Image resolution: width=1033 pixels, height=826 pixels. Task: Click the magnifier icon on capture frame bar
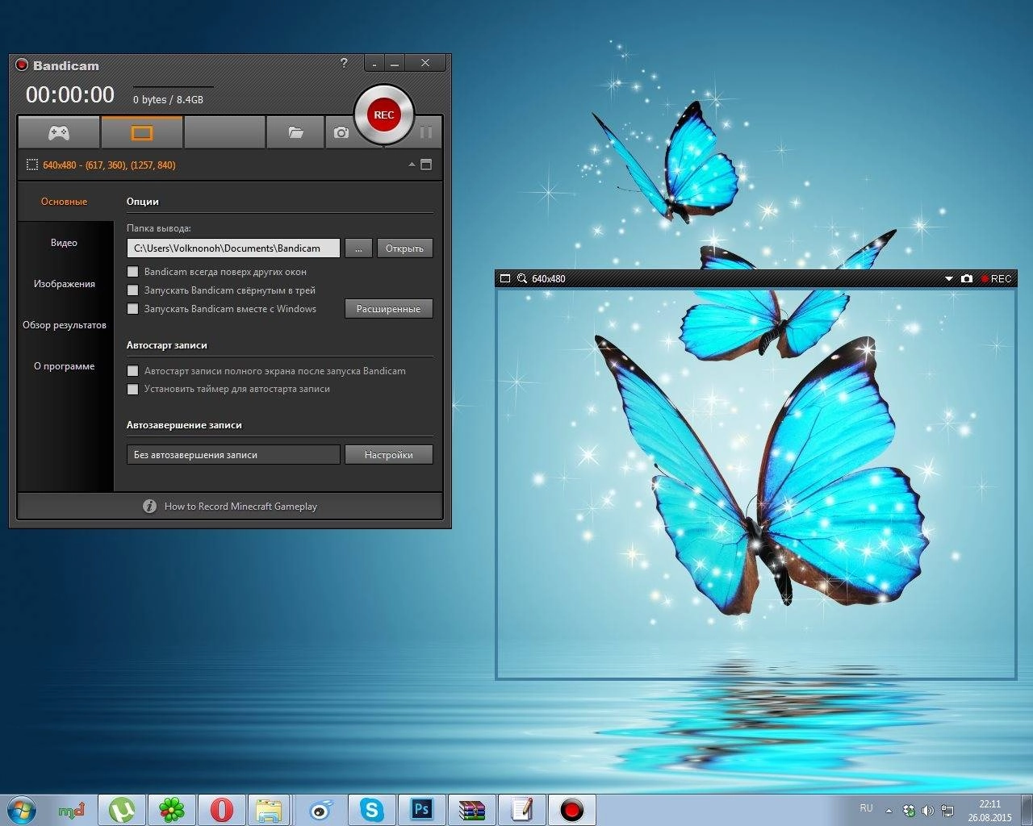coord(522,278)
